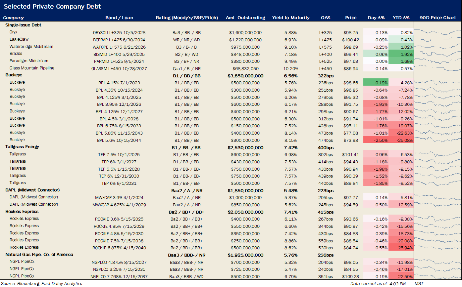The width and height of the screenshot is (462, 287).
Task: Select the $109.23 price
Action: [x=350, y=277]
